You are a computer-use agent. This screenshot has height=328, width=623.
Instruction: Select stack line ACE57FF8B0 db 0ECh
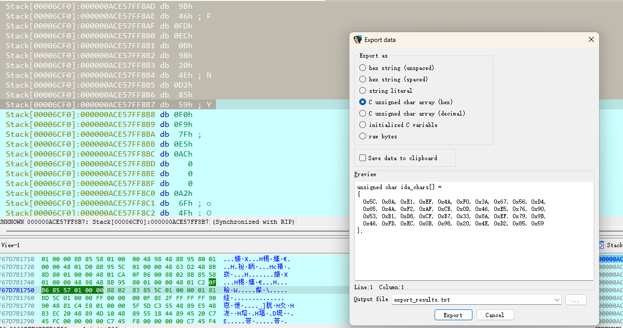tap(99, 36)
